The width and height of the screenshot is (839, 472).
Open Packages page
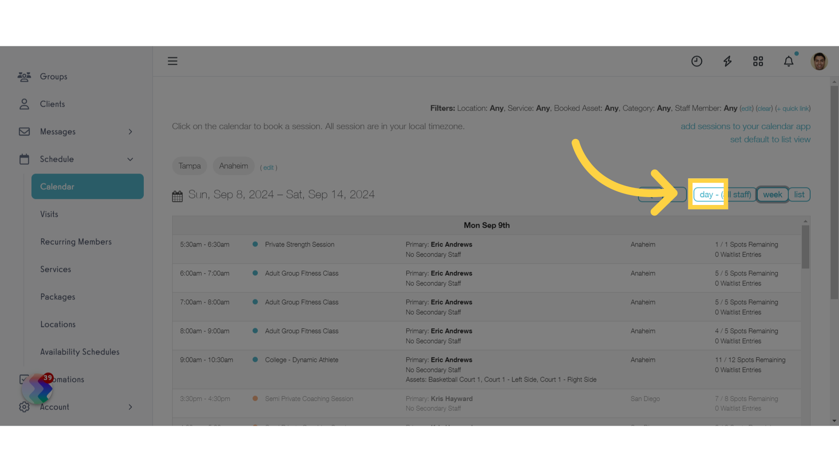click(x=58, y=297)
